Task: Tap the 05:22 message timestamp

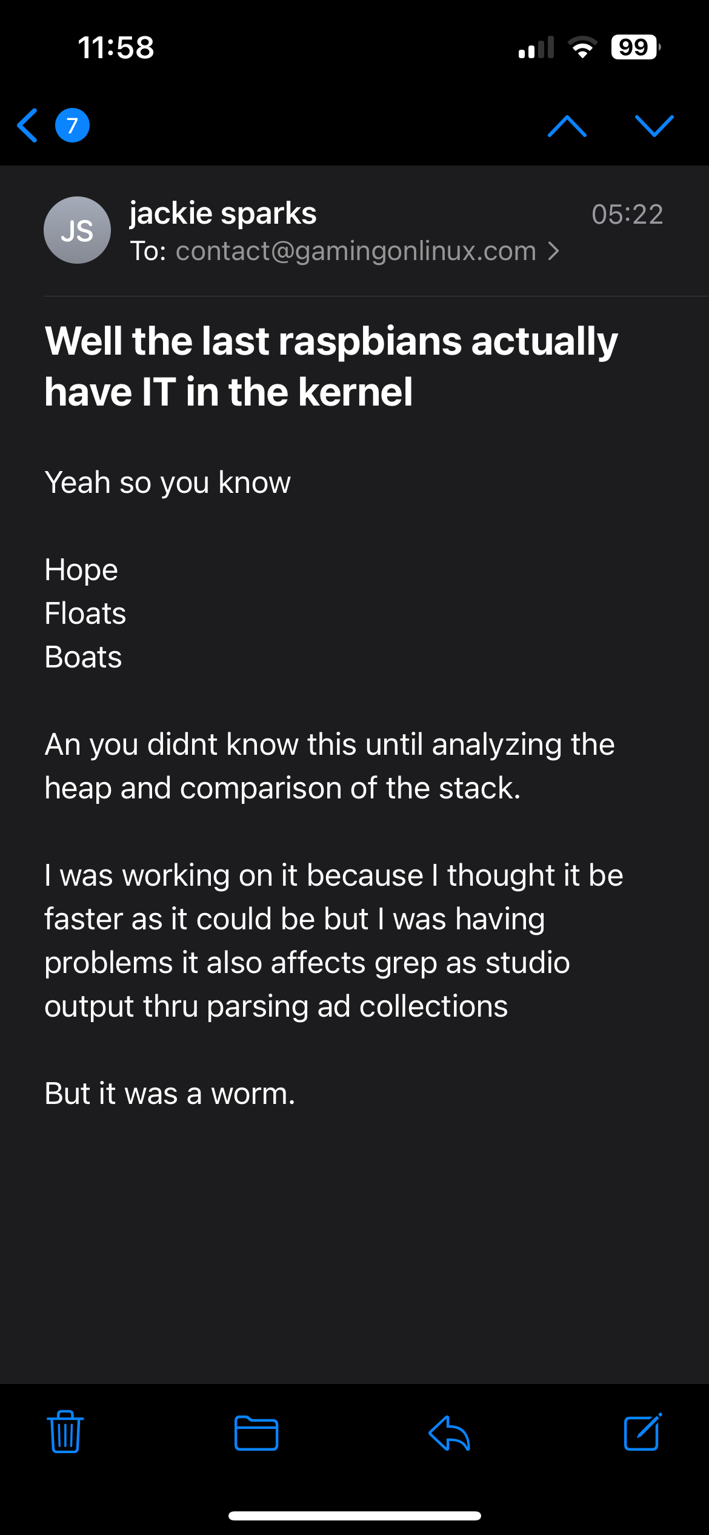Action: 627,214
